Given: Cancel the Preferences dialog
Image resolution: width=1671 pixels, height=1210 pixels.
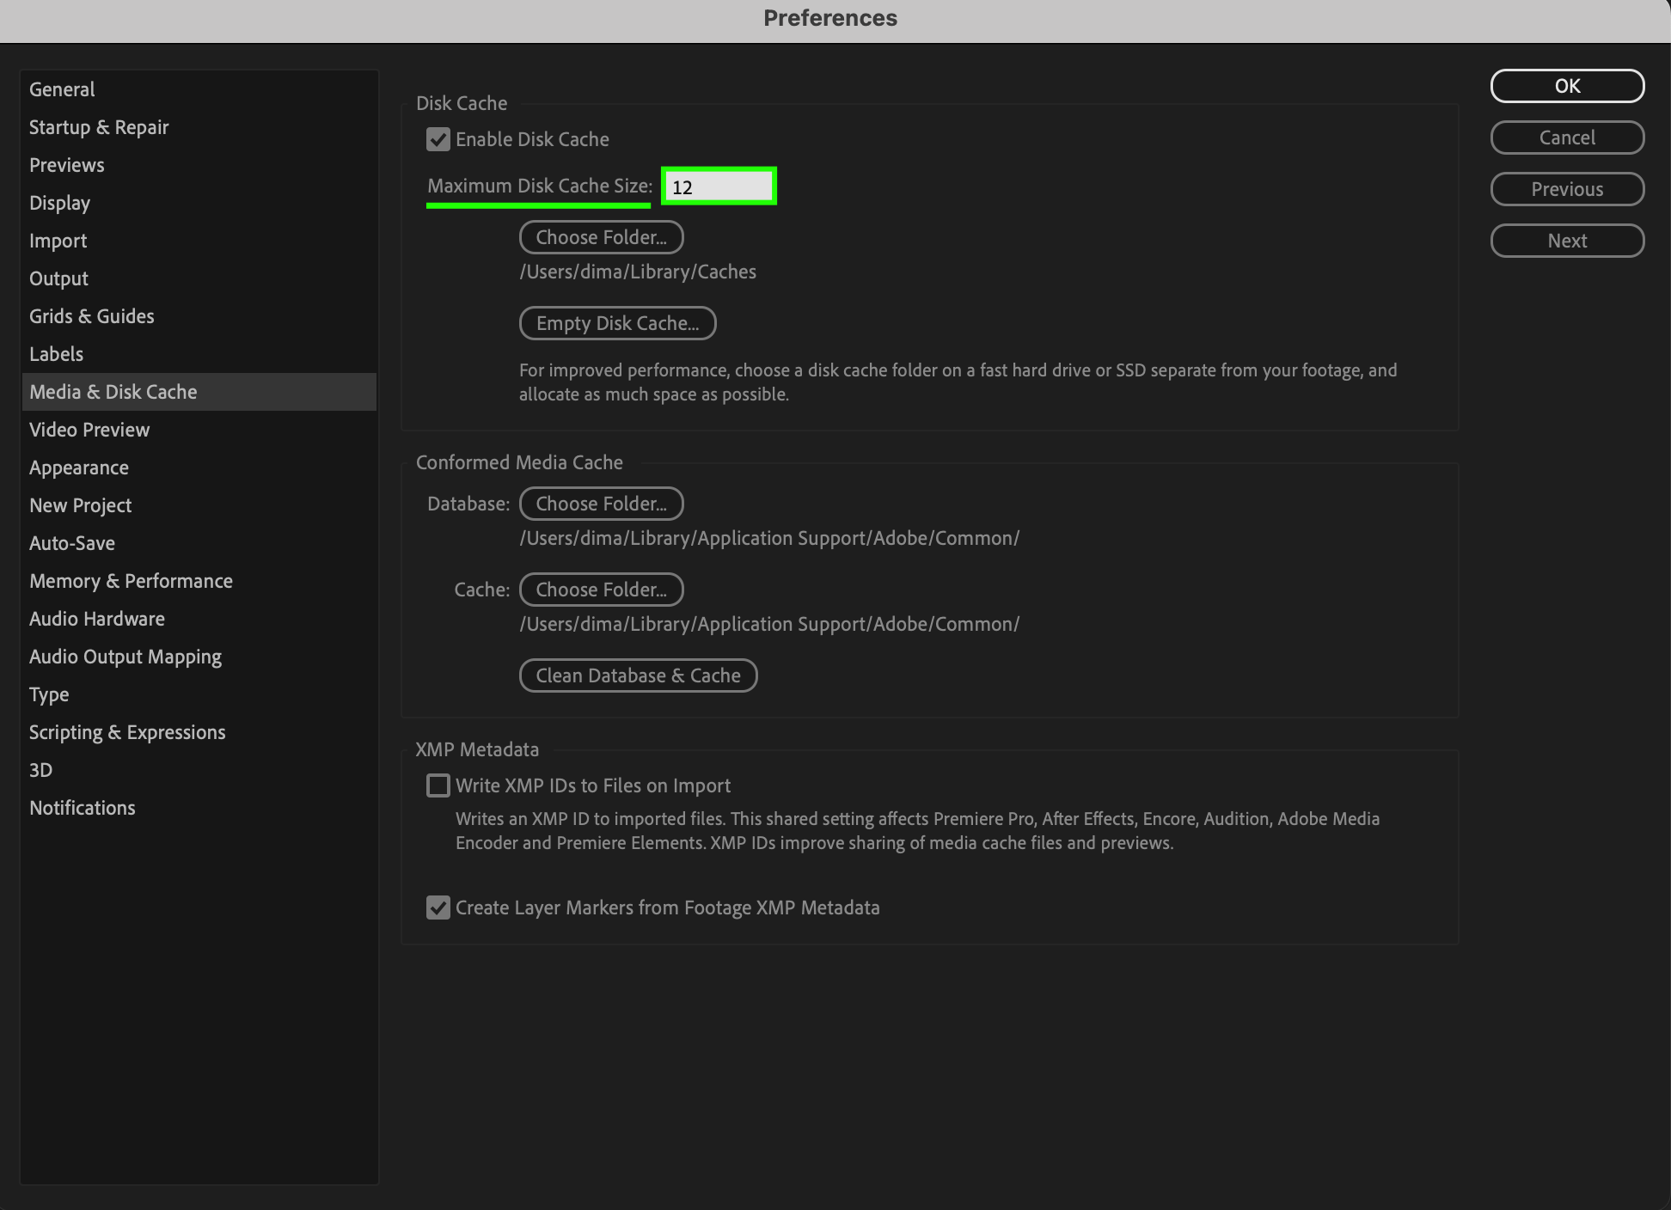Looking at the screenshot, I should (1566, 137).
